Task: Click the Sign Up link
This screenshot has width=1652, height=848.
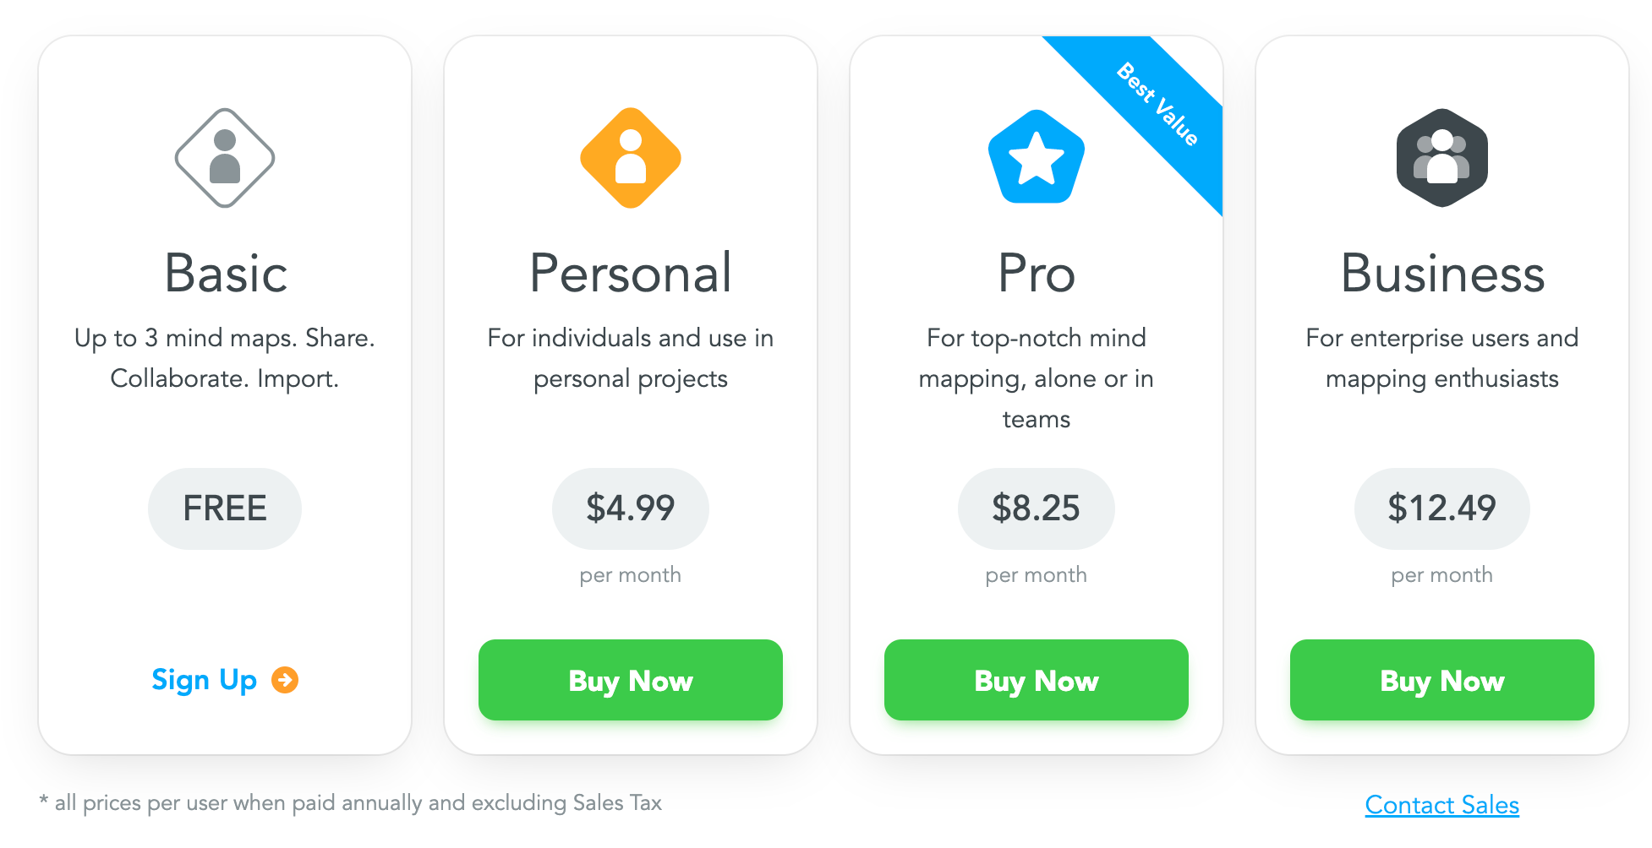Action: pos(204,680)
